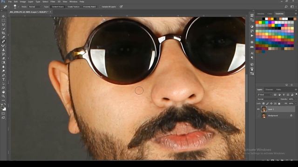298x167 pixels.
Task: Choose the Proximity Match type option
Action: [89, 6]
